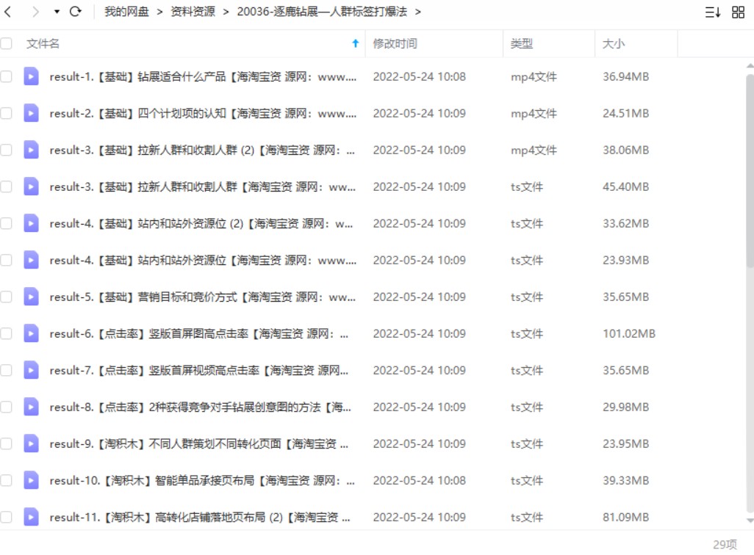Screen dimensions: 754x555
Task: Click video icon of result-9 file
Action: coord(32,443)
